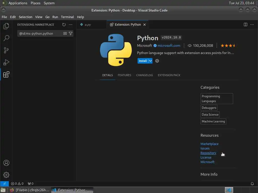Image resolution: width=258 pixels, height=193 pixels.
Task: Click the clock Tue Jul 23, 03:44
Action: pyautogui.click(x=241, y=3)
